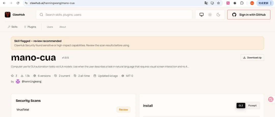The height and width of the screenshot is (117, 275).
Task: Select the CLI install option
Action: pyautogui.click(x=241, y=106)
